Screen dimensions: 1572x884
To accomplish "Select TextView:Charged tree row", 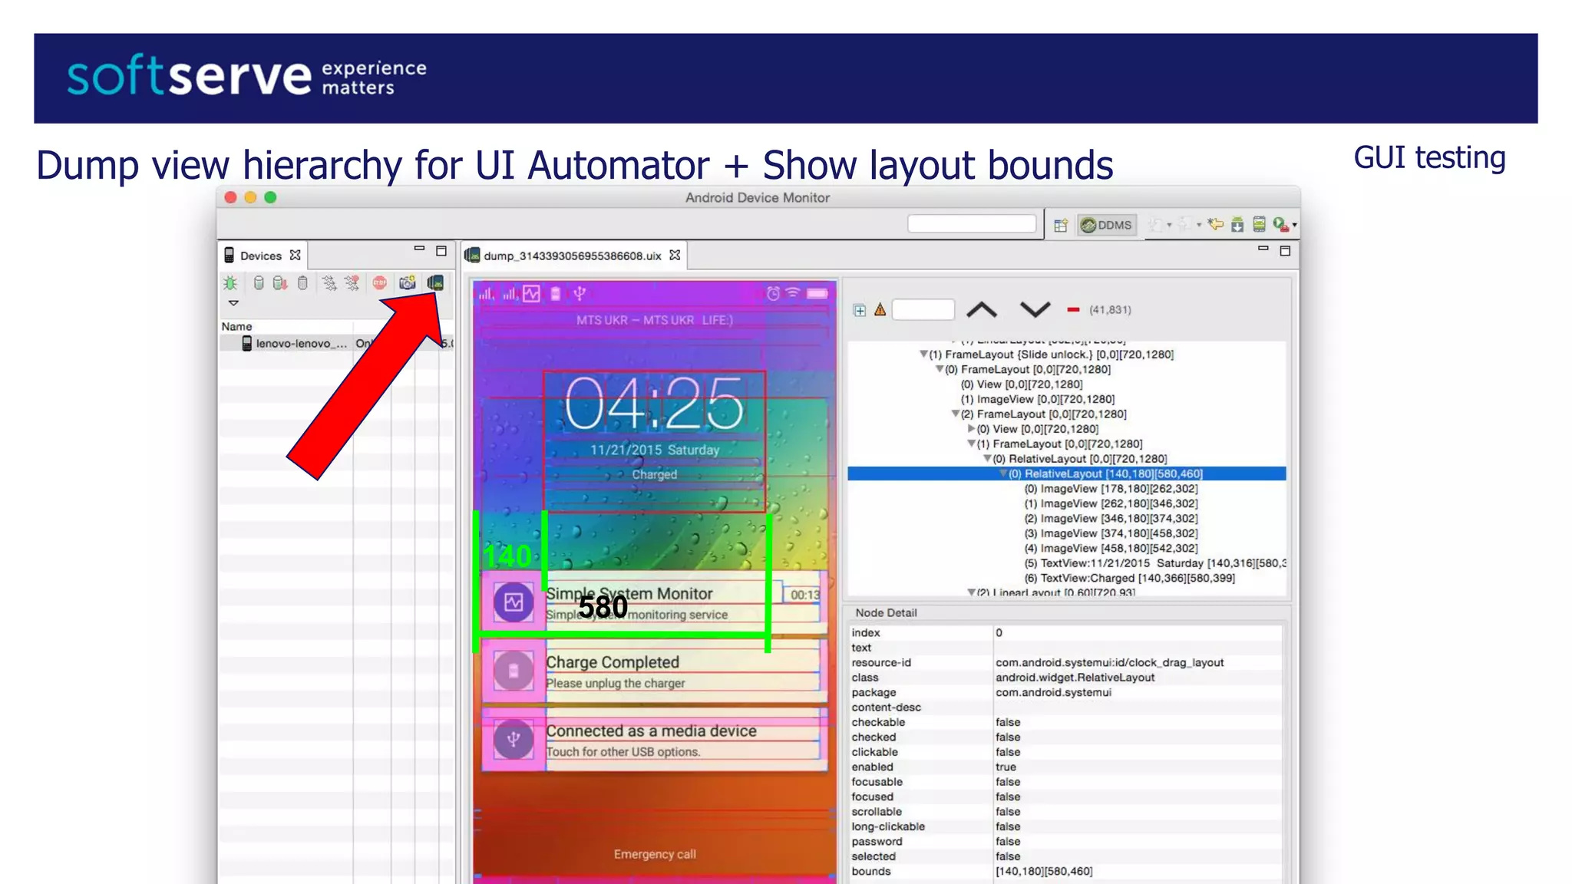I will tap(1130, 578).
